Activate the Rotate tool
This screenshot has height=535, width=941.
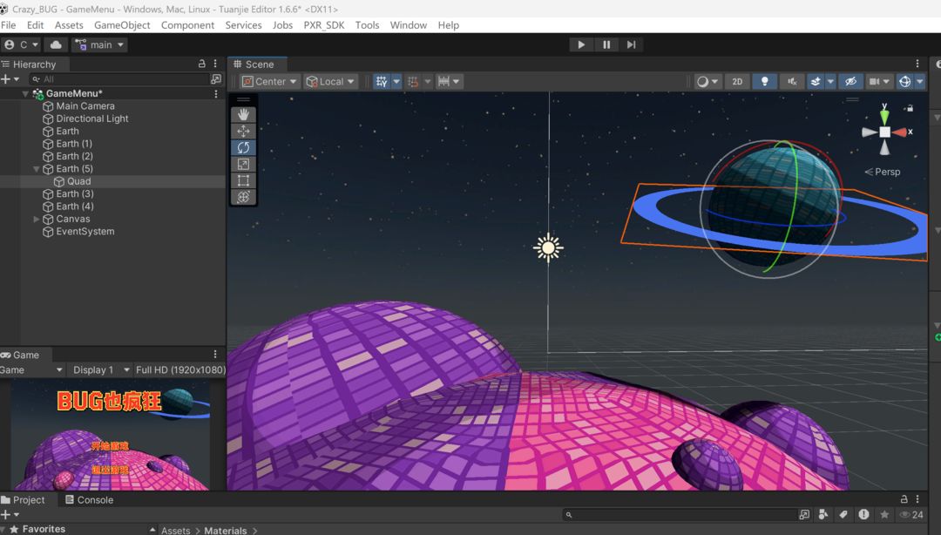tap(243, 147)
